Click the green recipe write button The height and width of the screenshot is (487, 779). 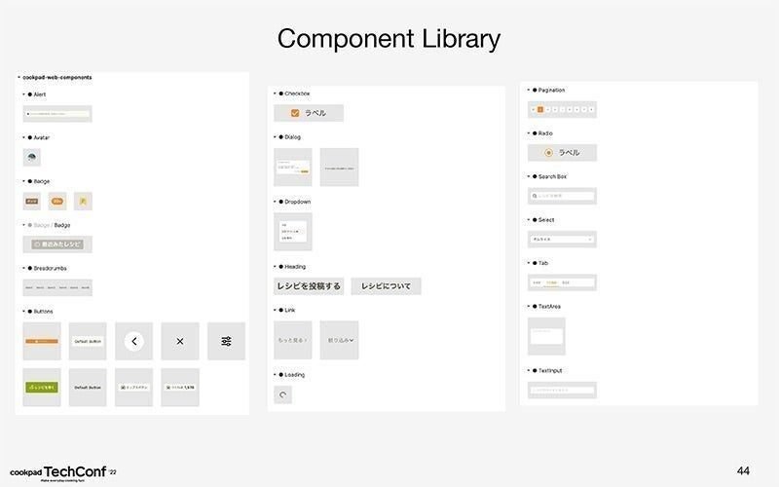click(x=42, y=387)
